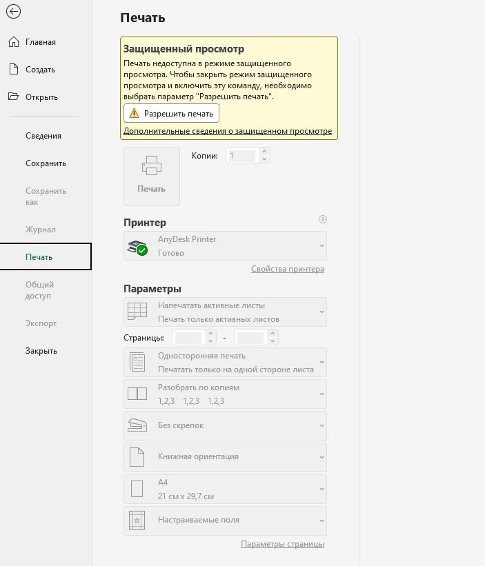
Task: Choose 'Сохранить' in the sidebar
Action: [x=46, y=163]
